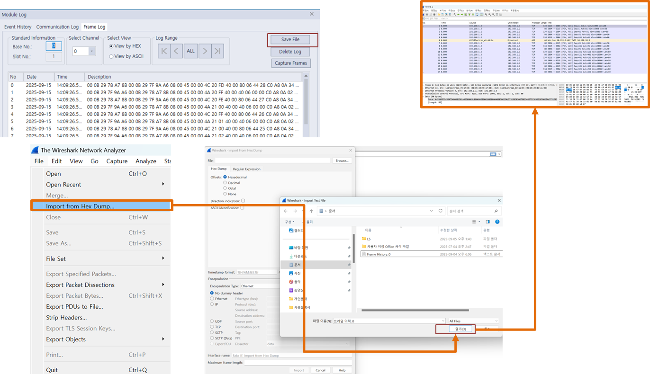The height and width of the screenshot is (374, 650).
Task: Click the ALL log range button
Action: pos(190,51)
